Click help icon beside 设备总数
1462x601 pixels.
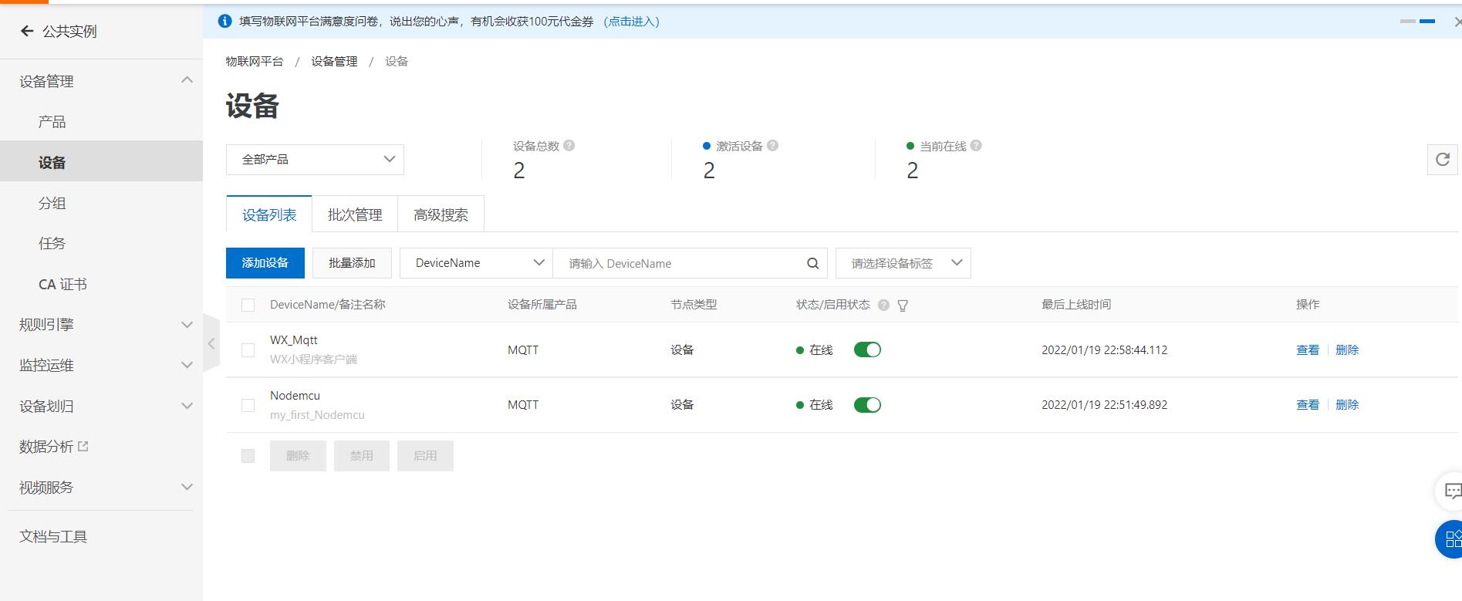pos(569,145)
